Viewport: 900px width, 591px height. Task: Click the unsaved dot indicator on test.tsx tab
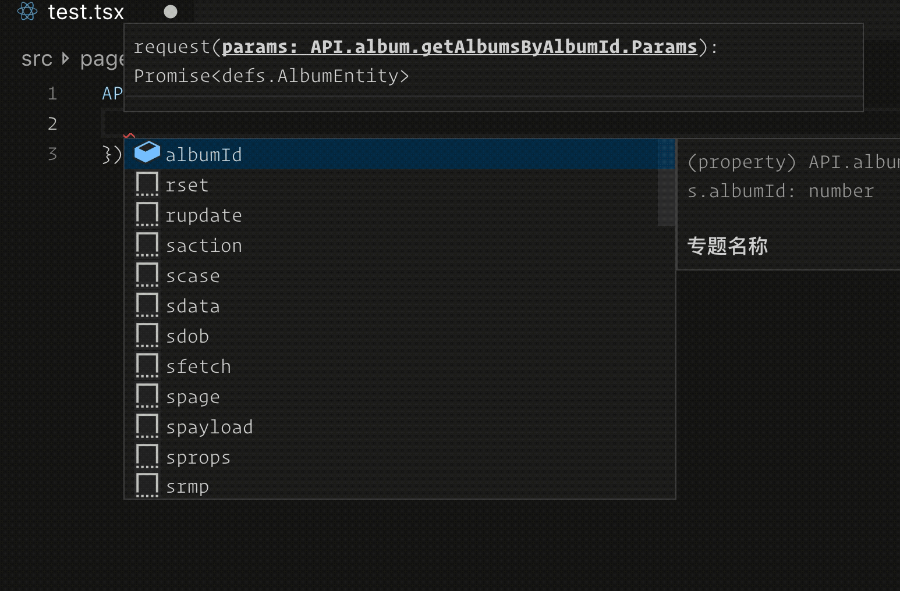pos(171,12)
